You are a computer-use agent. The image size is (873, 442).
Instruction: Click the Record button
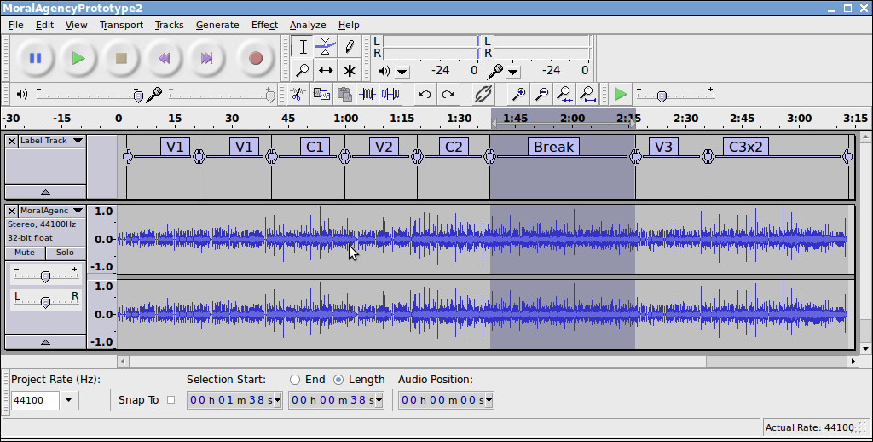pyautogui.click(x=255, y=58)
